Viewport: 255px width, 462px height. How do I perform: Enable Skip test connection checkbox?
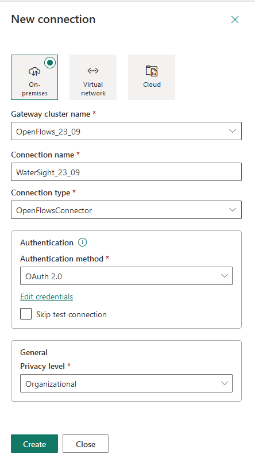pyautogui.click(x=26, y=314)
